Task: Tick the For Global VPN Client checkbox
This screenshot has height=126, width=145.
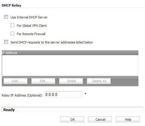Action: [x=12, y=25]
